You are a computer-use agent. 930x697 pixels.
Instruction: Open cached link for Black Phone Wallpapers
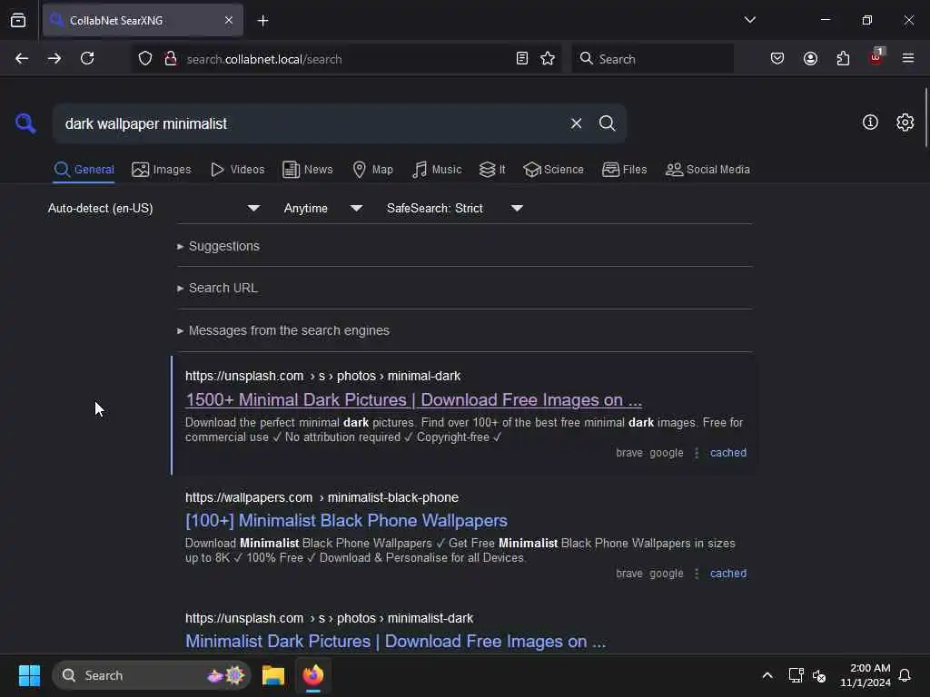[x=727, y=574]
